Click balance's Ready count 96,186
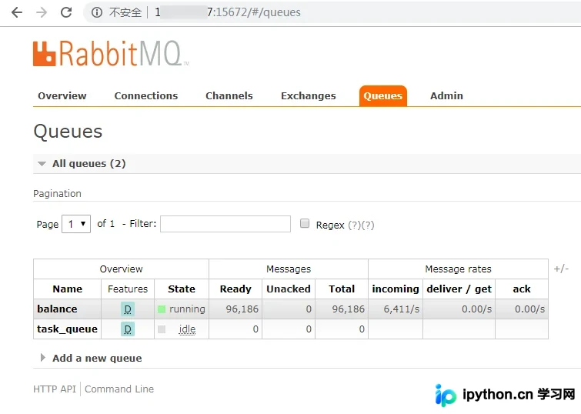Viewport: 581px width, 414px height. [242, 309]
